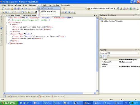Click the editor scroll-down arrow
This screenshot has height=105, width=140.
coord(97,91)
